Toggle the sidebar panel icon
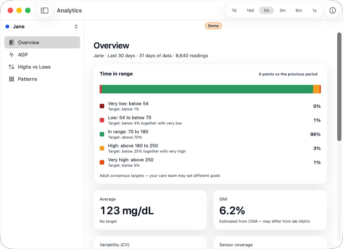 pos(45,10)
